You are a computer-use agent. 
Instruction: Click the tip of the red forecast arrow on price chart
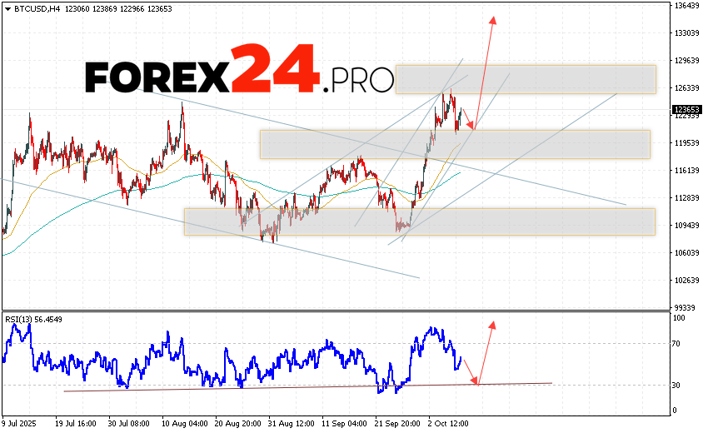[x=494, y=17]
